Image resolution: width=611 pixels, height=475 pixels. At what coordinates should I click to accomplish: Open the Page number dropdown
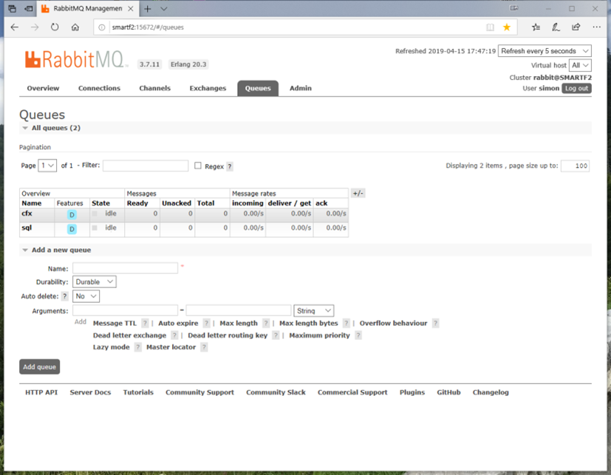[x=47, y=165]
